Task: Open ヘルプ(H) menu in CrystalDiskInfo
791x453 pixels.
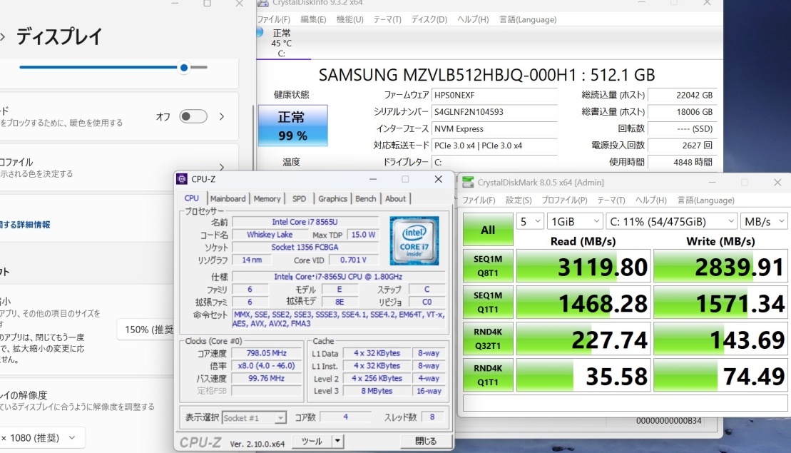Action: point(473,20)
